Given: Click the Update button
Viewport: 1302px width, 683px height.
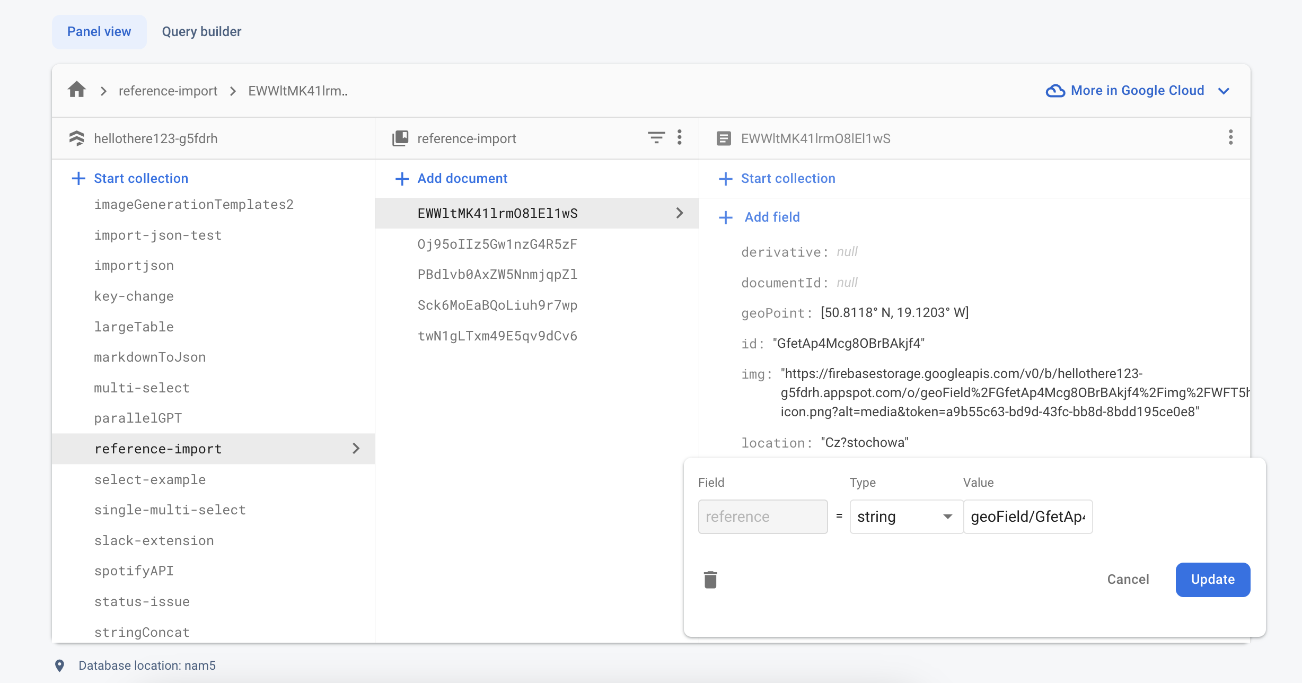Looking at the screenshot, I should 1212,579.
